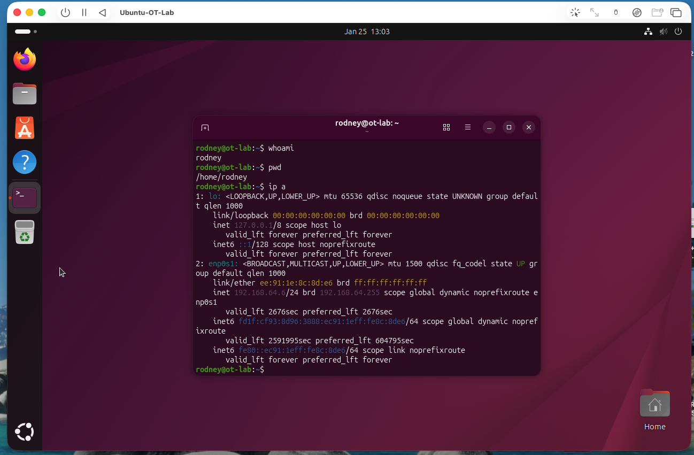Viewport: 694px width, 455px height.
Task: Click the Terminal icon in dock
Action: pos(25,198)
